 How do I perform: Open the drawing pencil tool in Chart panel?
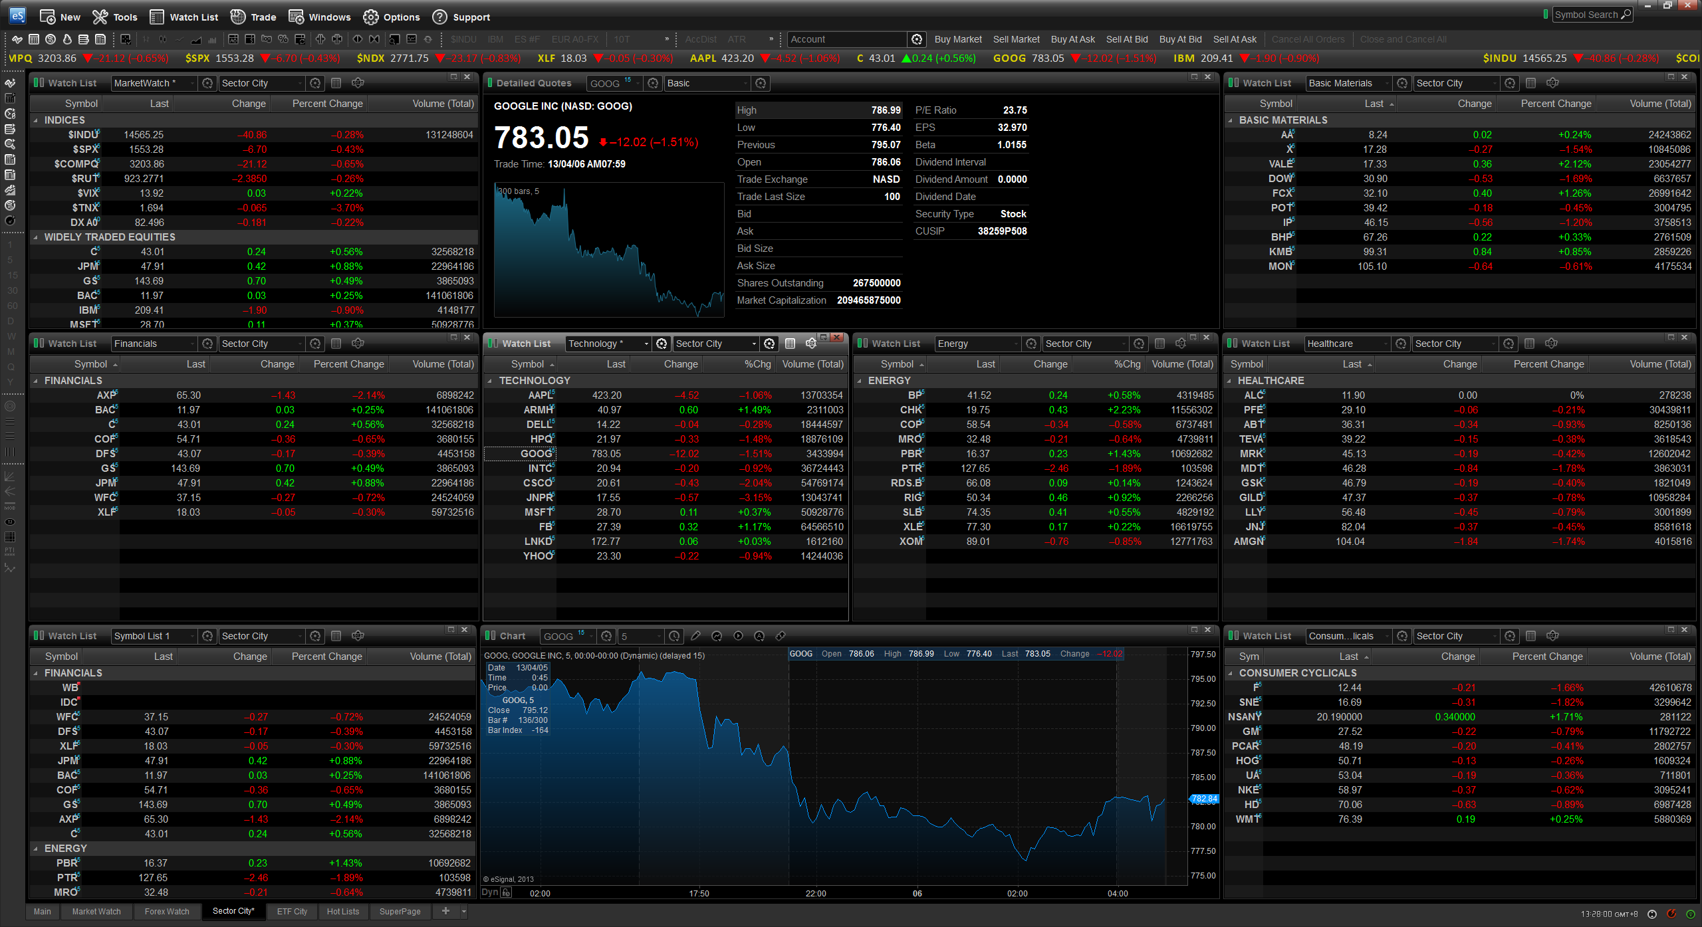(x=695, y=636)
